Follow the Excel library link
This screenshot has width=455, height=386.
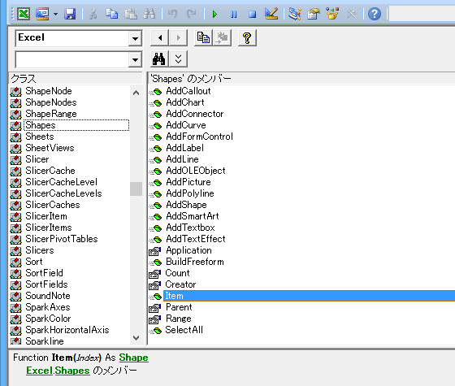[x=39, y=371]
